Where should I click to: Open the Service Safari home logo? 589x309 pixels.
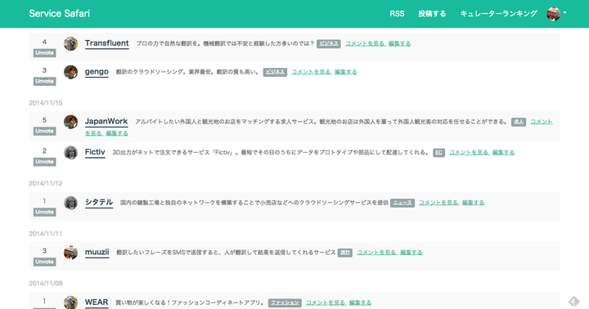pyautogui.click(x=60, y=14)
